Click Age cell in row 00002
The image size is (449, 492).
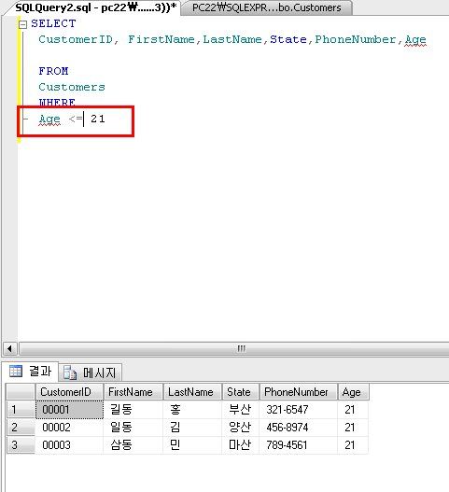tap(353, 428)
